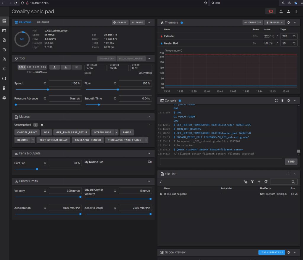The height and width of the screenshot is (260, 303).
Task: Reset Flow to default
Action: pyautogui.click(x=115, y=84)
